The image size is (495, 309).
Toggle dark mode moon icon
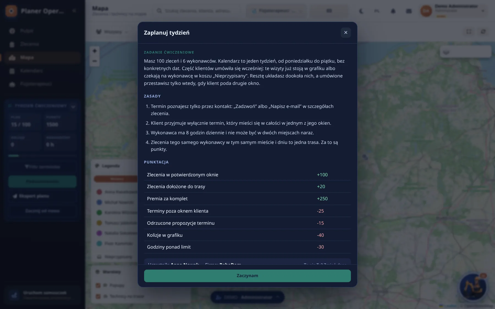click(361, 11)
